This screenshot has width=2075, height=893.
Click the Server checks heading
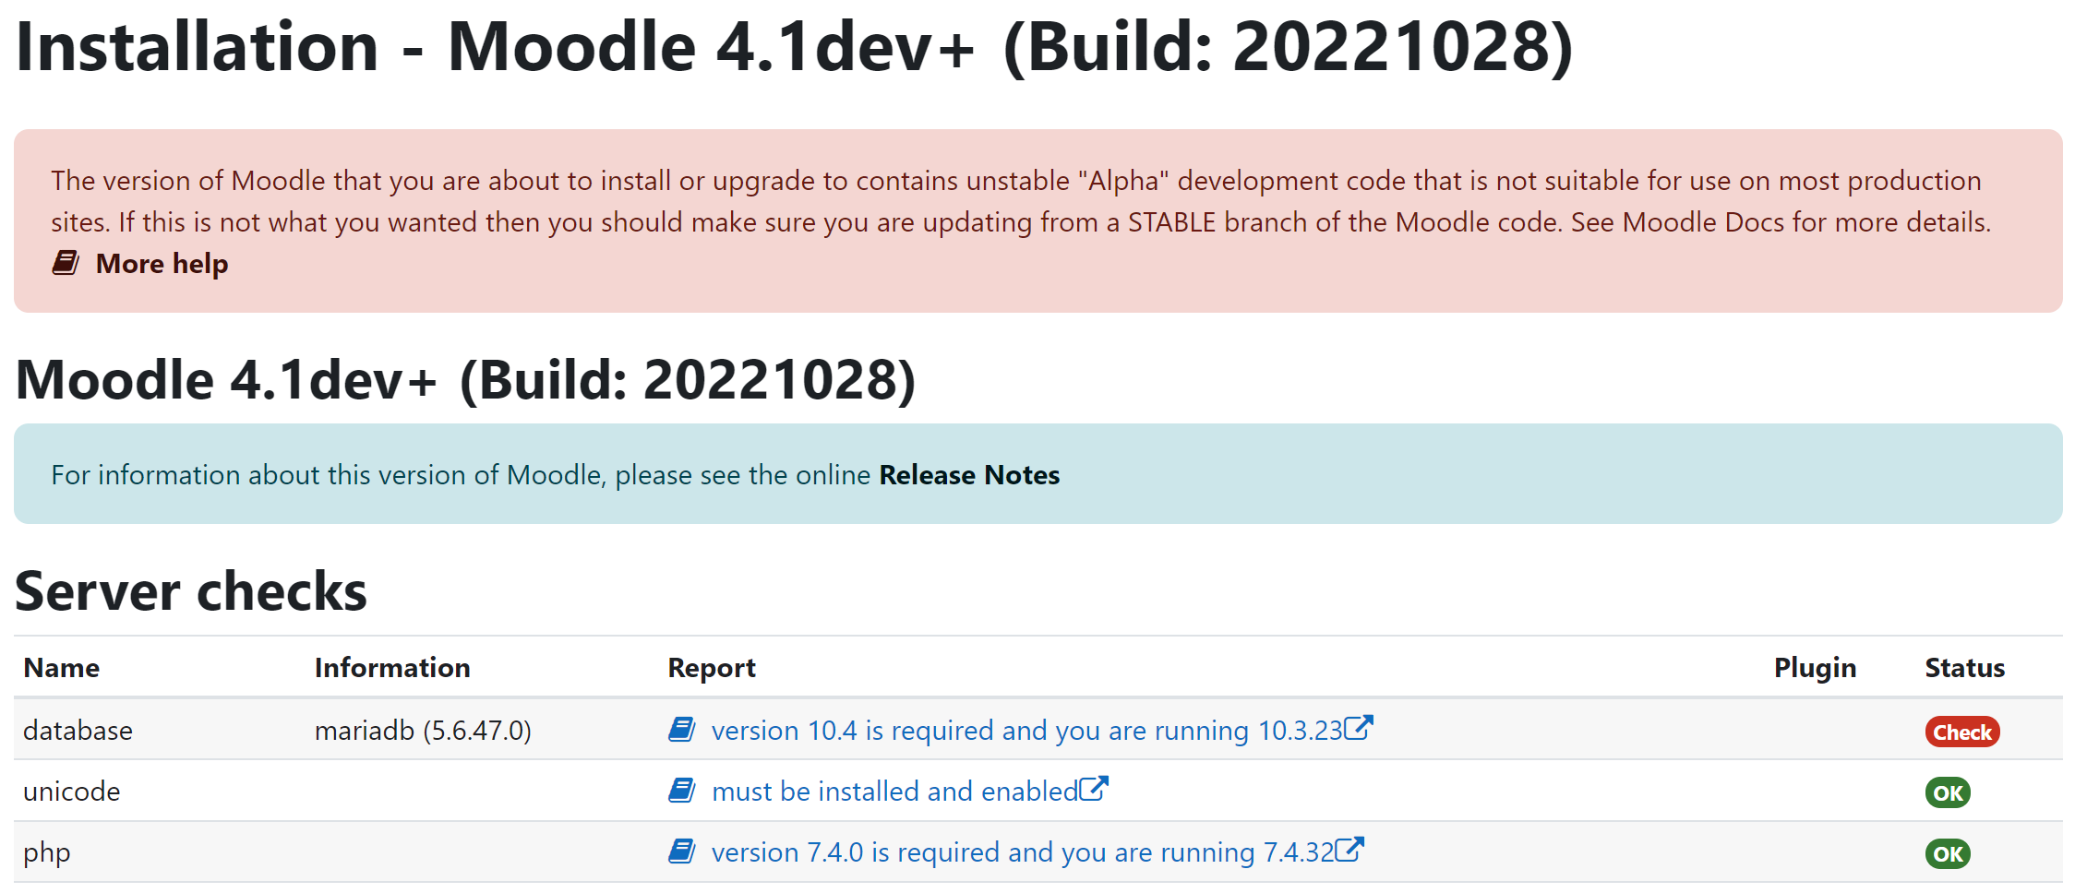(x=191, y=591)
